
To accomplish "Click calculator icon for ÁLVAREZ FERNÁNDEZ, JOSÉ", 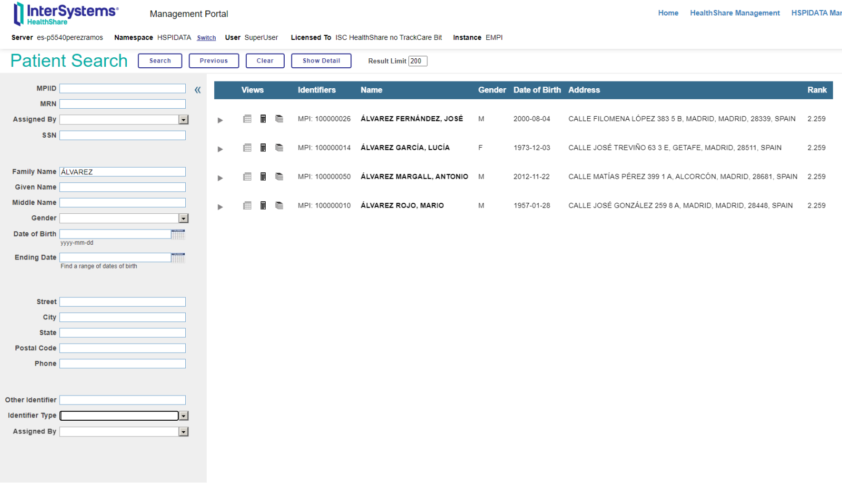I will point(263,119).
